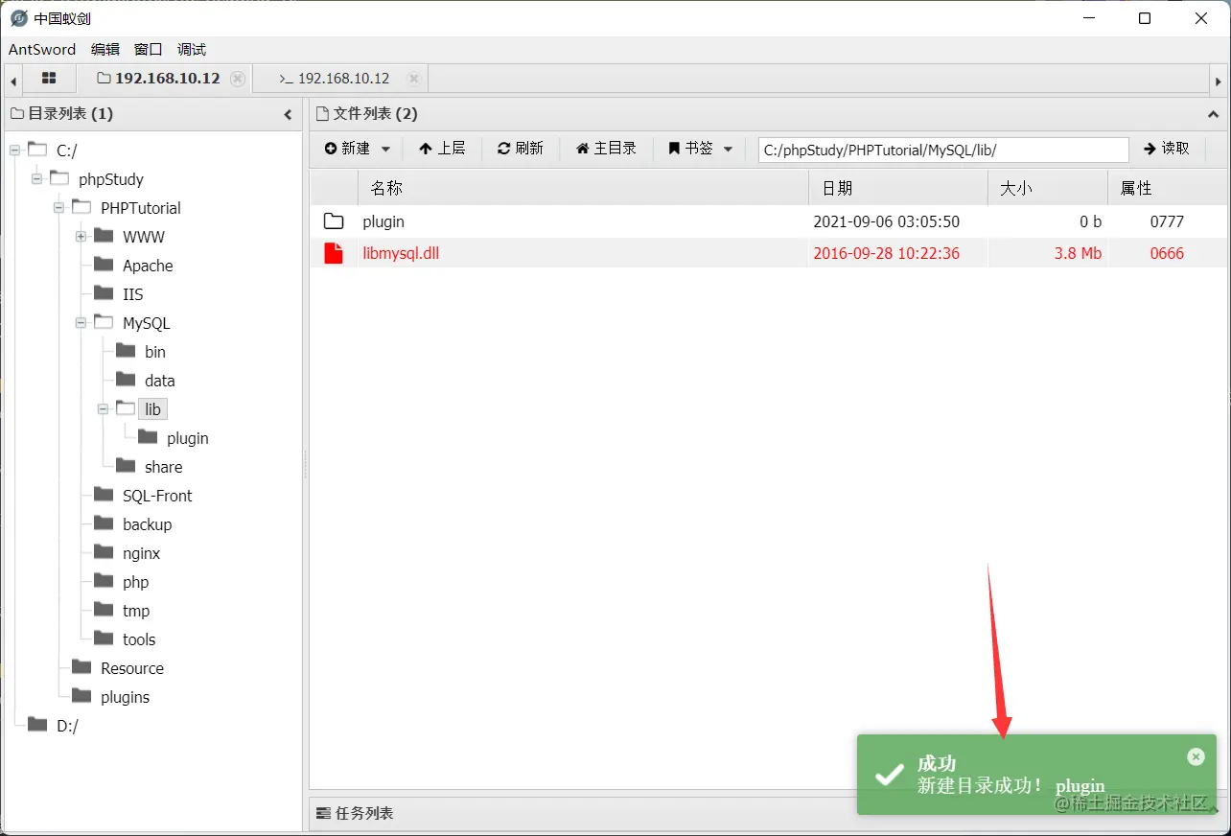Click the date 2021-09-06 03:05:50
The height and width of the screenshot is (836, 1231).
(x=886, y=222)
